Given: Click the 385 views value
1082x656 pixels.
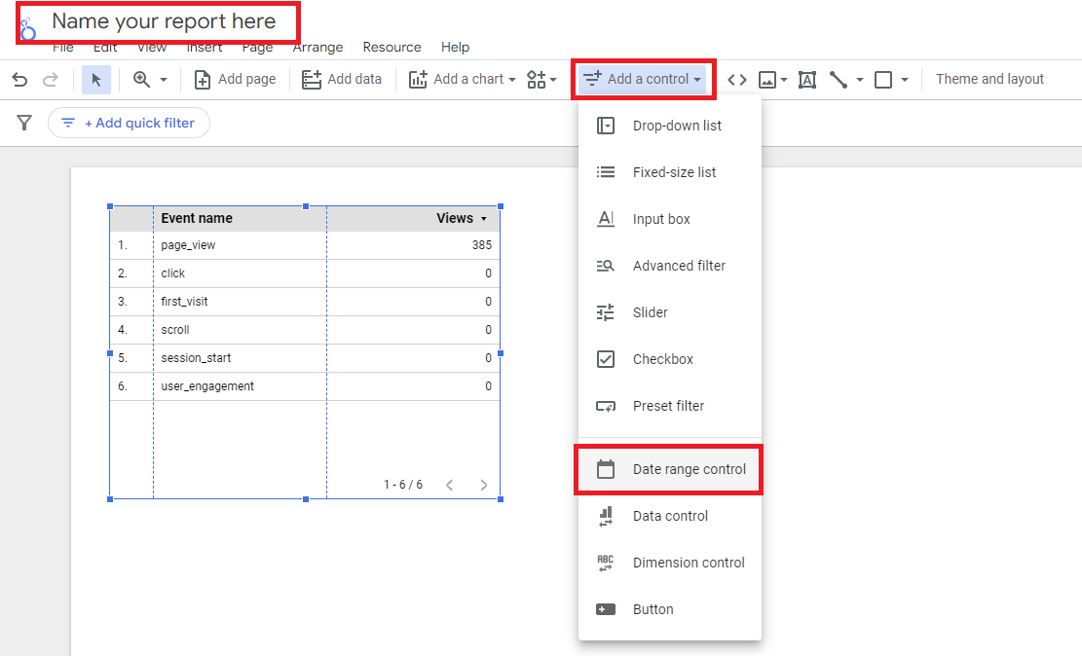Looking at the screenshot, I should click(482, 245).
